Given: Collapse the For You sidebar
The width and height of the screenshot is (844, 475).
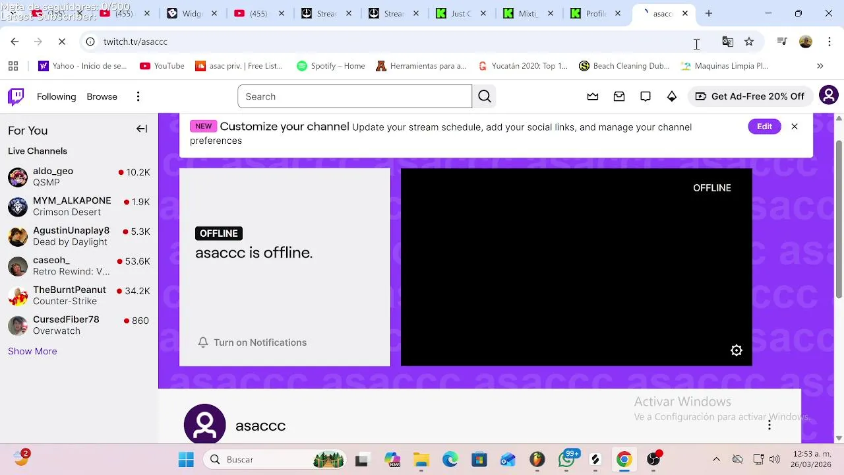Looking at the screenshot, I should tap(142, 129).
